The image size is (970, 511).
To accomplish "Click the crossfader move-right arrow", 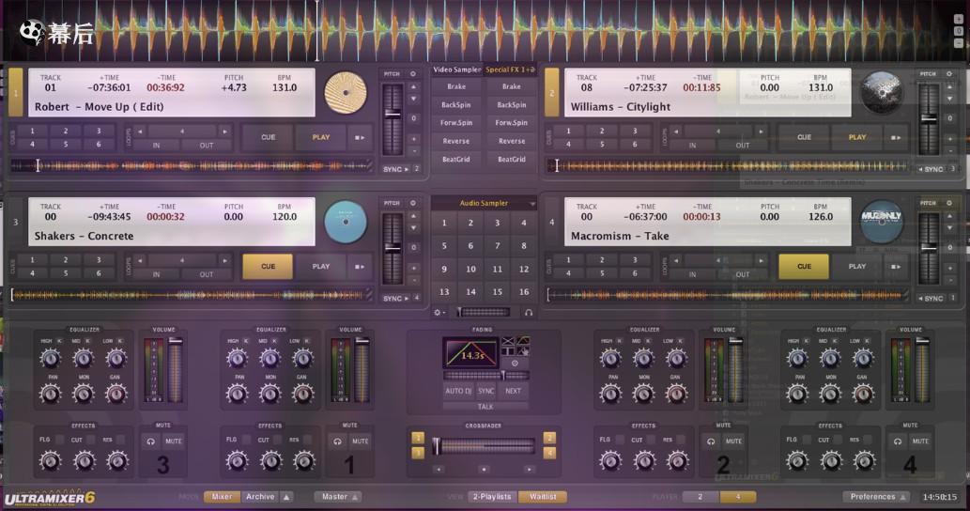I will coord(529,470).
